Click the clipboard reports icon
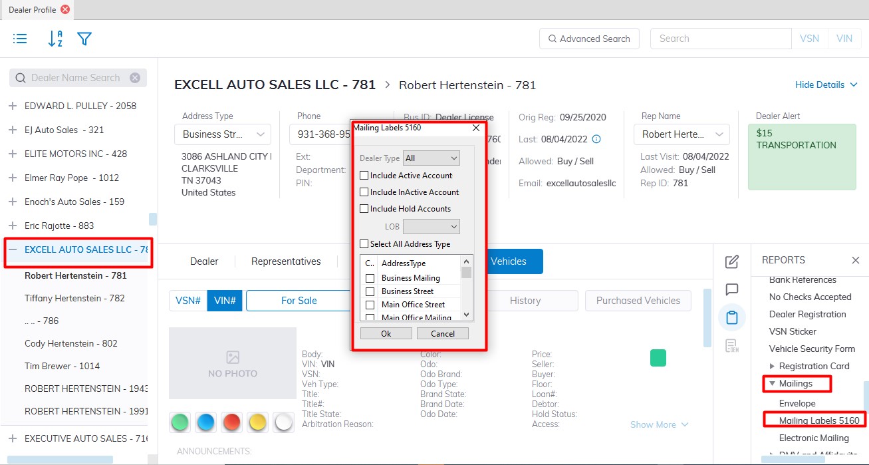Image resolution: width=869 pixels, height=465 pixels. [x=731, y=317]
